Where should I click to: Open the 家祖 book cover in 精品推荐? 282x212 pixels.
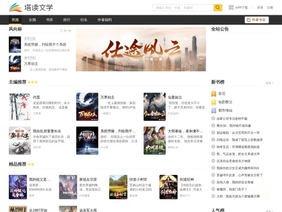click(68, 187)
